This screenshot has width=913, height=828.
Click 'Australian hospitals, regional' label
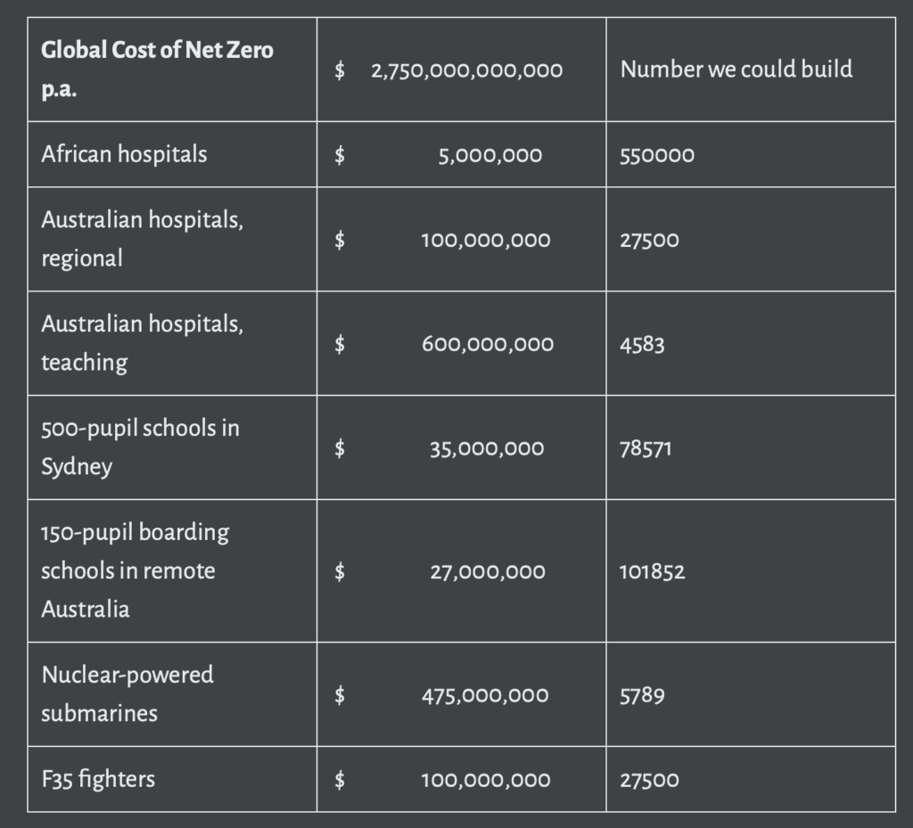click(142, 239)
